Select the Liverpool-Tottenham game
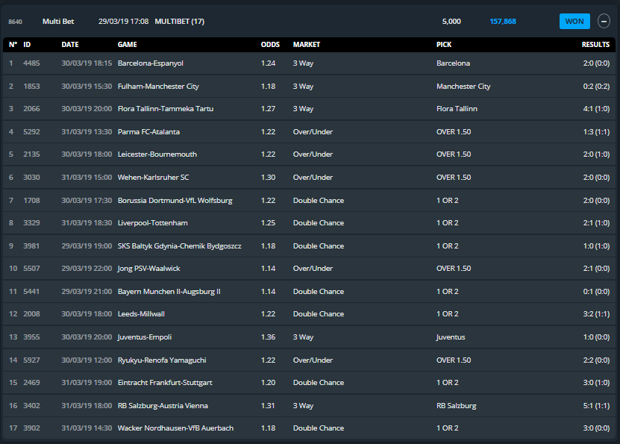Image resolution: width=620 pixels, height=444 pixels. [x=153, y=223]
